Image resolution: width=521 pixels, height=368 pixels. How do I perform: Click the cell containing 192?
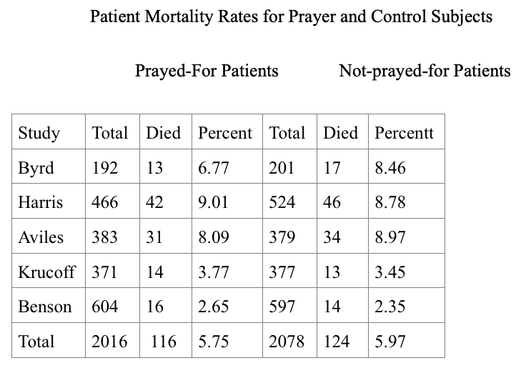[x=104, y=168]
